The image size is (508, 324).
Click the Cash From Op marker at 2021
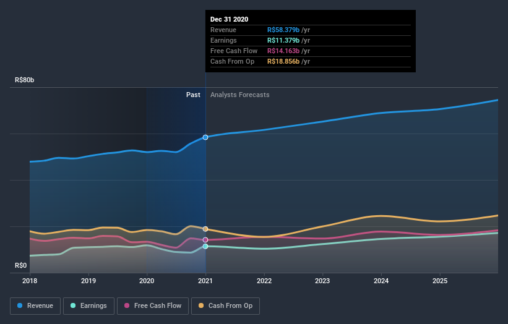(x=205, y=229)
